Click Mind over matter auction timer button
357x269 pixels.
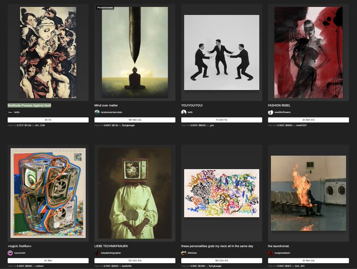pyautogui.click(x=135, y=120)
